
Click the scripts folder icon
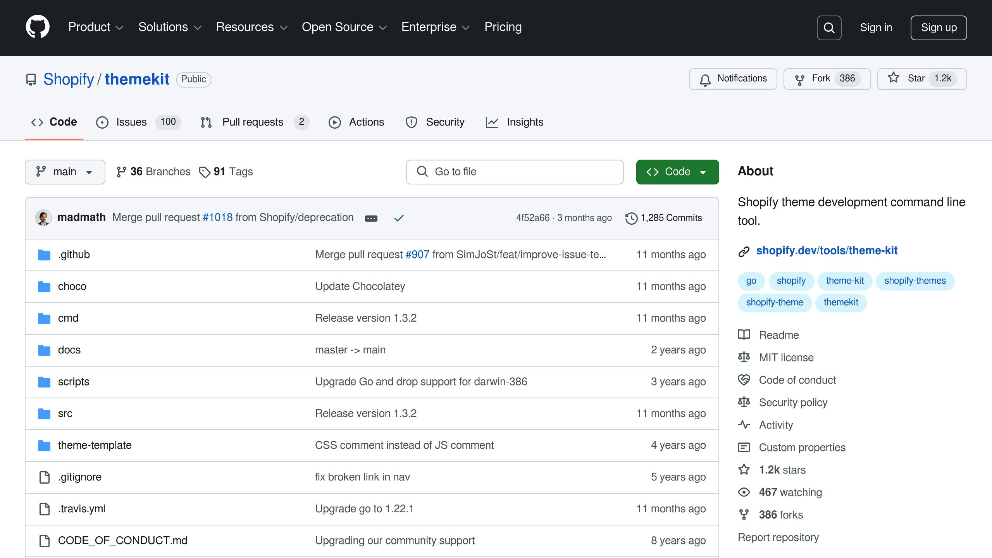point(44,382)
